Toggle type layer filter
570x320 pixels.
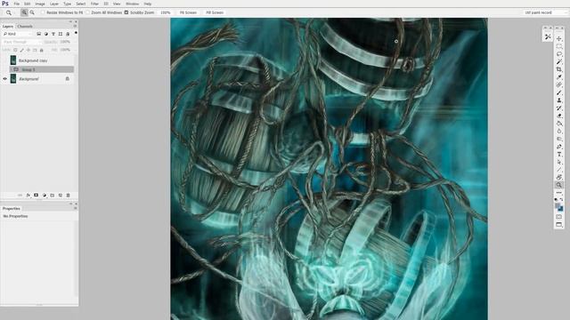(x=53, y=34)
